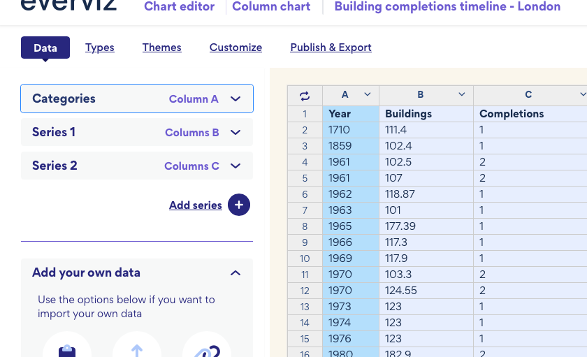This screenshot has width=587, height=357.
Task: Open the Publish & Export tab
Action: tap(331, 48)
